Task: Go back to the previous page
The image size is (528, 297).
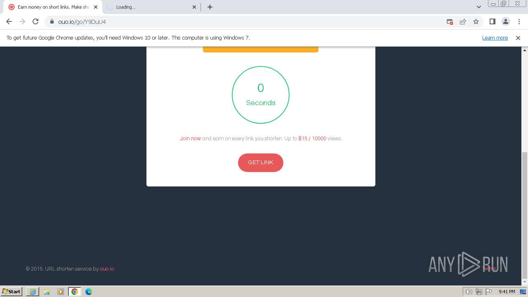Action: (x=9, y=21)
